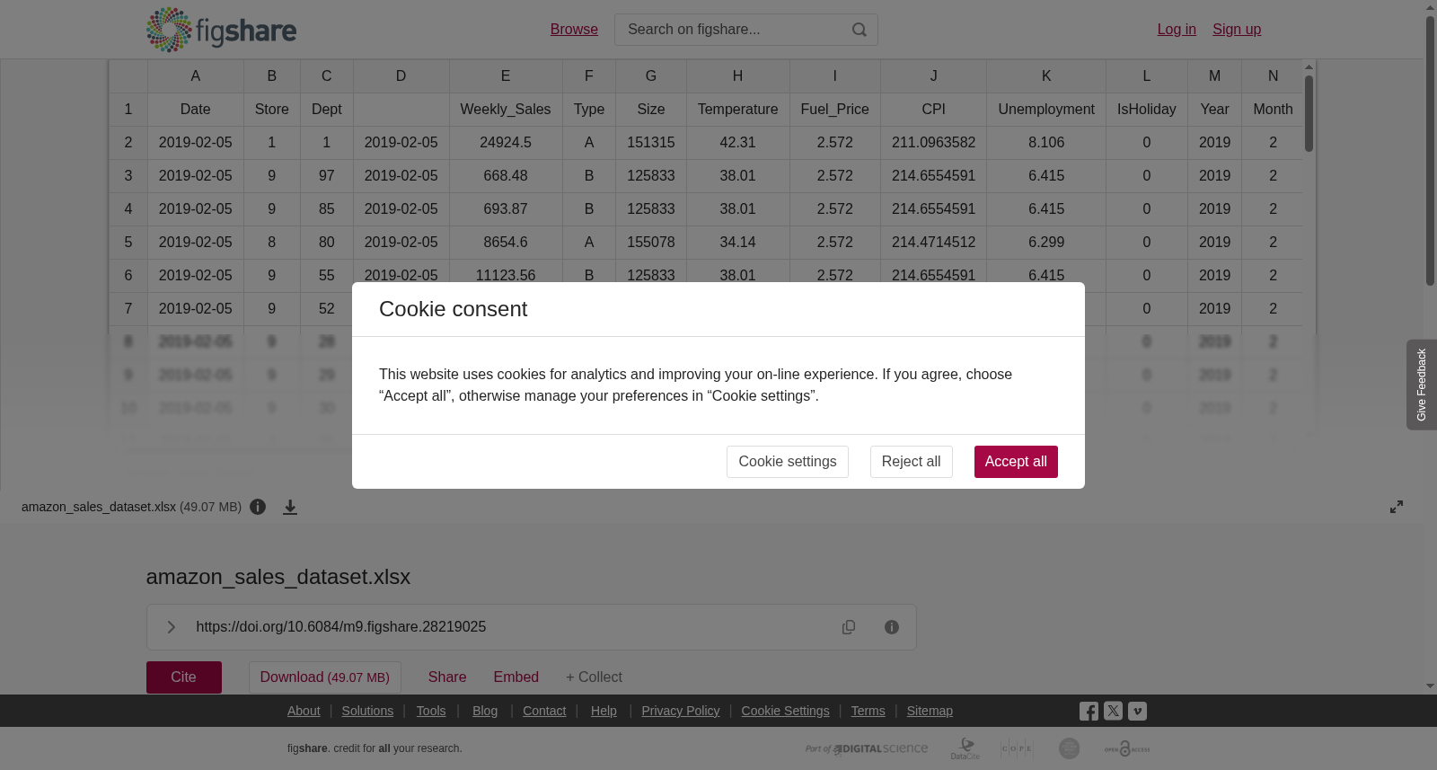Open Terms footer link
This screenshot has height=770, width=1437.
click(x=868, y=711)
